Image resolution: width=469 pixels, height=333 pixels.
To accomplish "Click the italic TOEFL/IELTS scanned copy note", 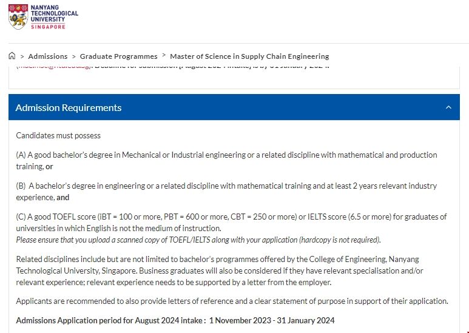I will tap(198, 240).
